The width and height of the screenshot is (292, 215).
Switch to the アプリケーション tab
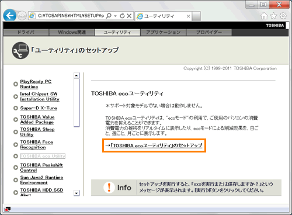point(164,32)
